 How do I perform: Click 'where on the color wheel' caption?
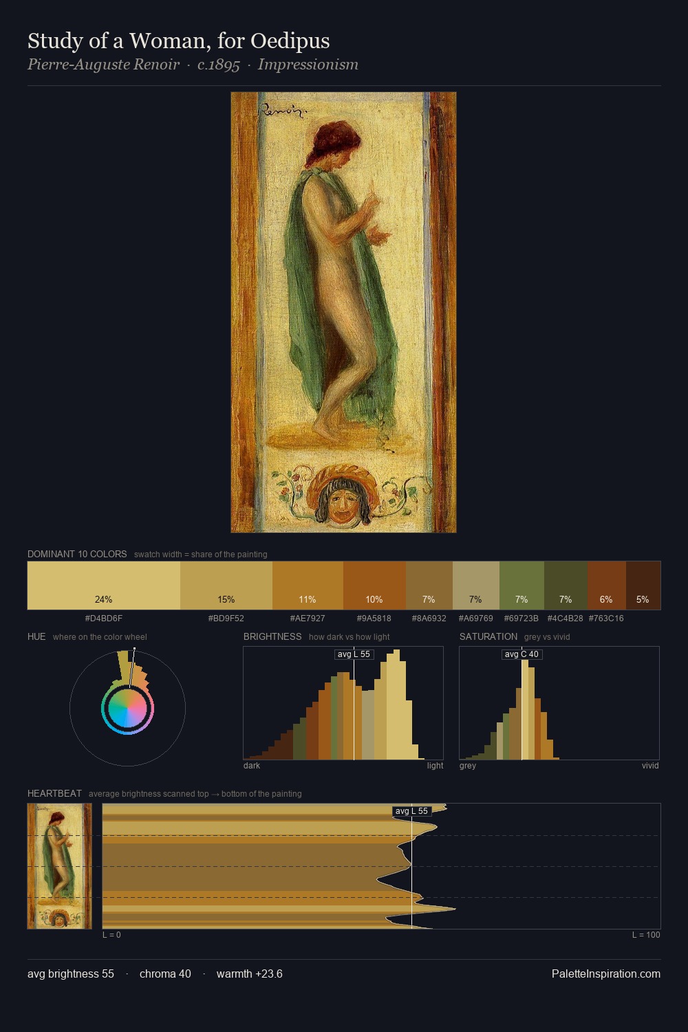[100, 637]
